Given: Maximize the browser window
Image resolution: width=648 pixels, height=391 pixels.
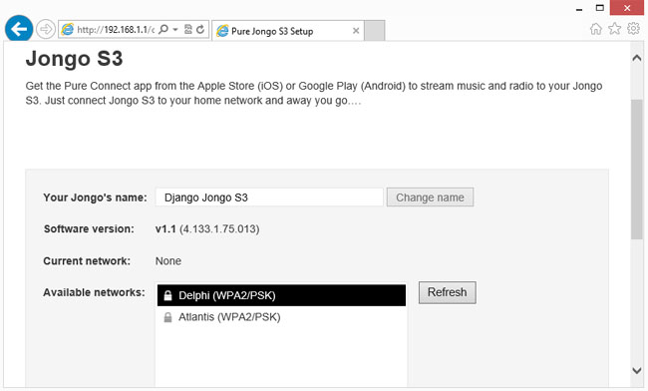Looking at the screenshot, I should tap(599, 7).
